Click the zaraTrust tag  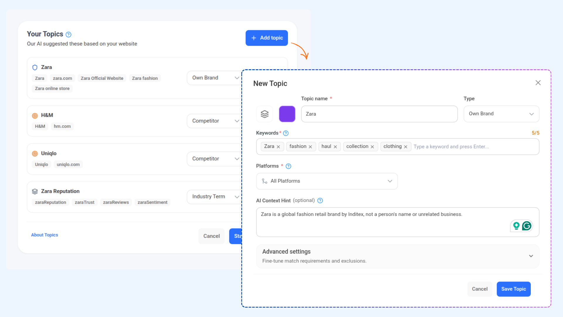(84, 202)
